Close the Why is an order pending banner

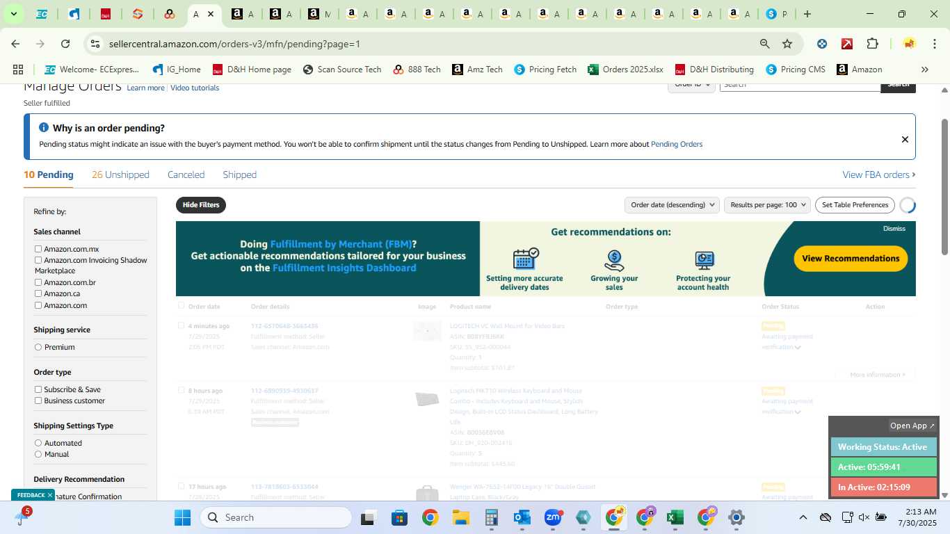point(905,139)
